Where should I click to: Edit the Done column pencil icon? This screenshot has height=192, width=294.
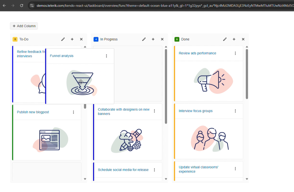[x=225, y=39]
